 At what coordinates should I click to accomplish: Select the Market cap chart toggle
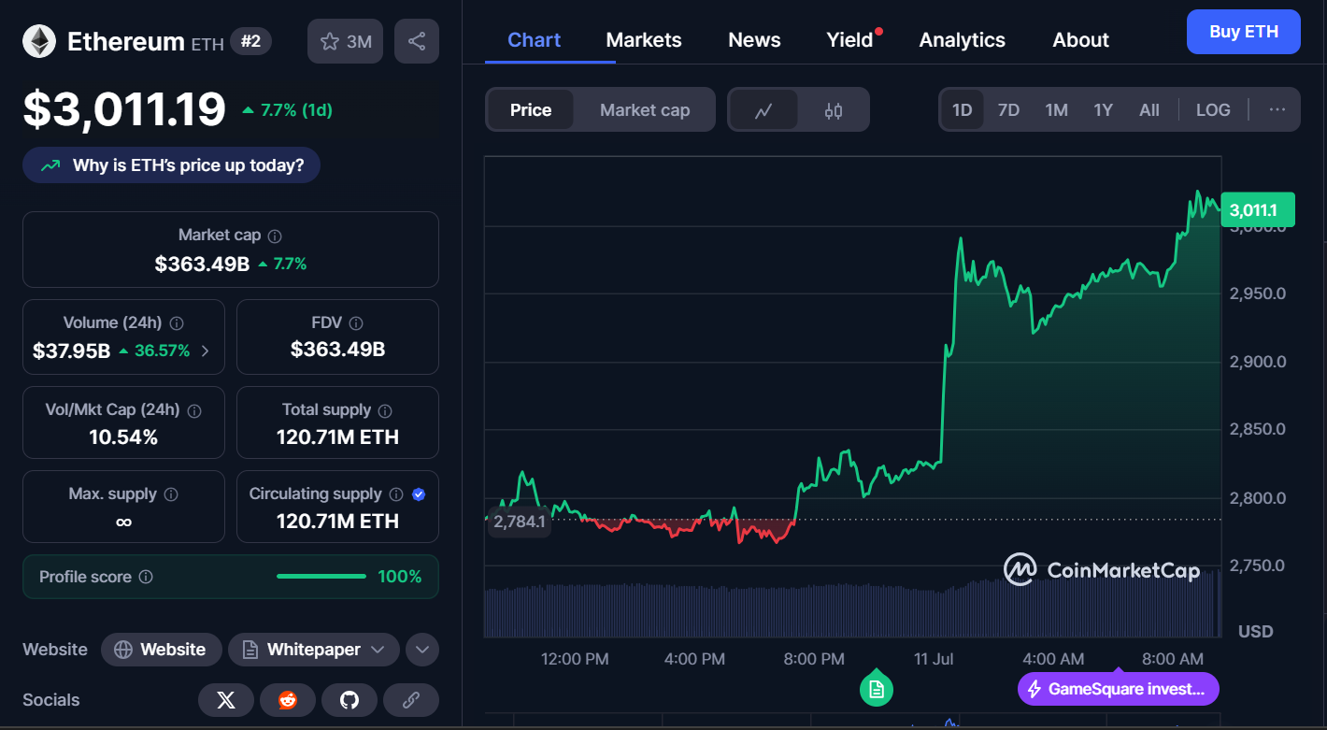(645, 110)
